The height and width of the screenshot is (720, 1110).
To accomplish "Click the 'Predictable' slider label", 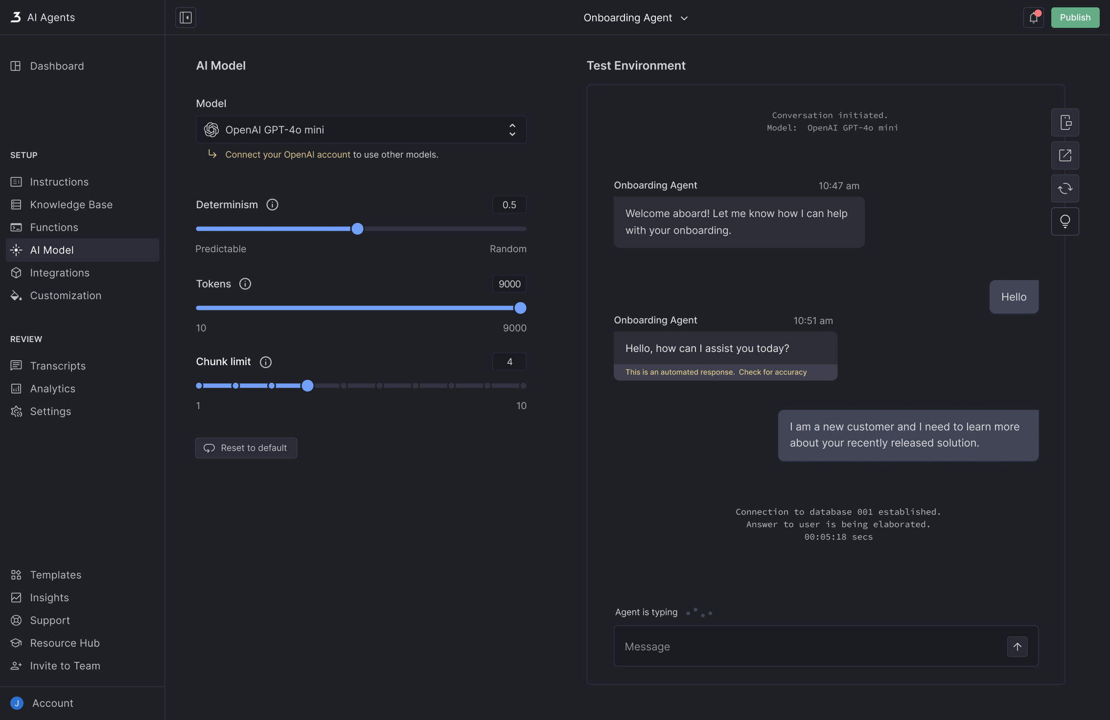I will coord(221,249).
